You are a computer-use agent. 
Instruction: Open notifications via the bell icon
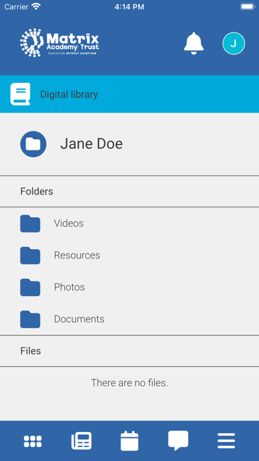click(x=194, y=43)
